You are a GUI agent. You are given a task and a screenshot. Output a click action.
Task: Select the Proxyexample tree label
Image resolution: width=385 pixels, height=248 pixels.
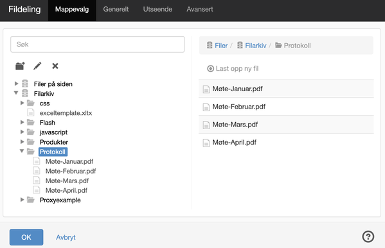60,200
